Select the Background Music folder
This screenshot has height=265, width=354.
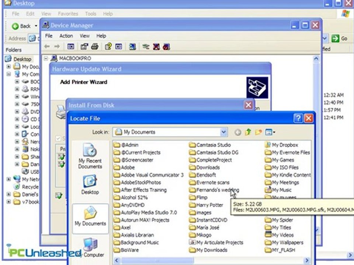(x=136, y=243)
